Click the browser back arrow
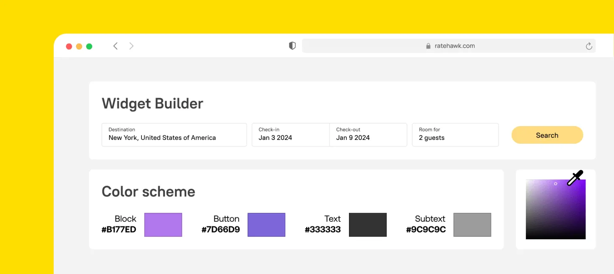Image resolution: width=614 pixels, height=274 pixels. [x=115, y=46]
